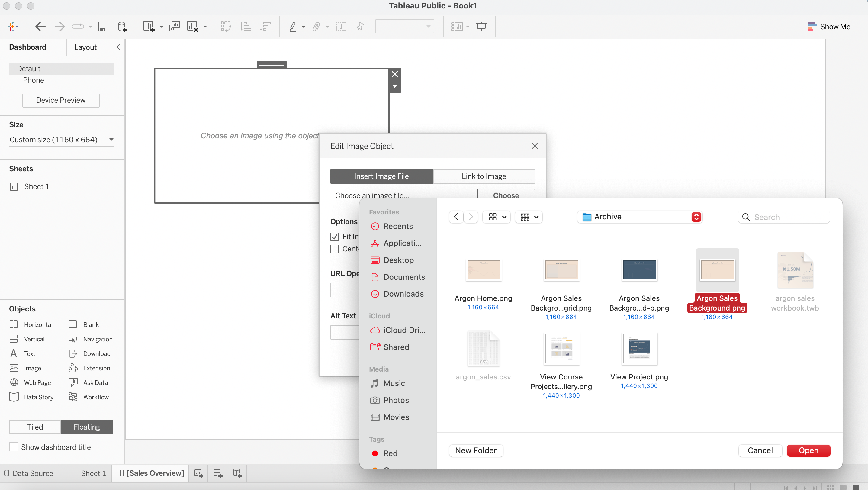
Task: Select the Web Page object icon
Action: click(14, 382)
